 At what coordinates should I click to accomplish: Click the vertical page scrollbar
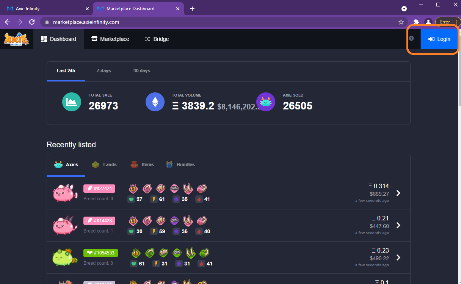tap(458, 76)
